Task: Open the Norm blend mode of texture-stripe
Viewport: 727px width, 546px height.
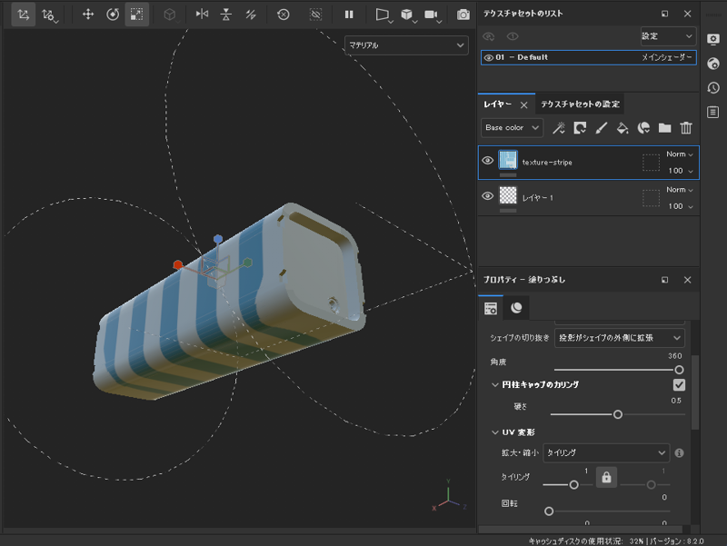Action: coord(680,154)
